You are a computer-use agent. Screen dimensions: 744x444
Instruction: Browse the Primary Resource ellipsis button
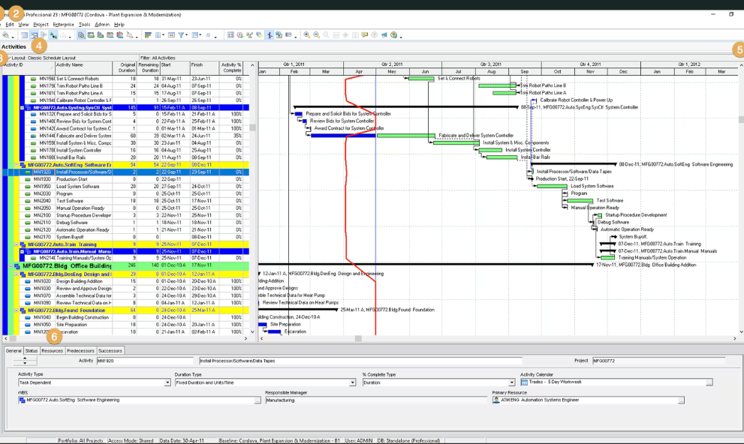coord(681,400)
